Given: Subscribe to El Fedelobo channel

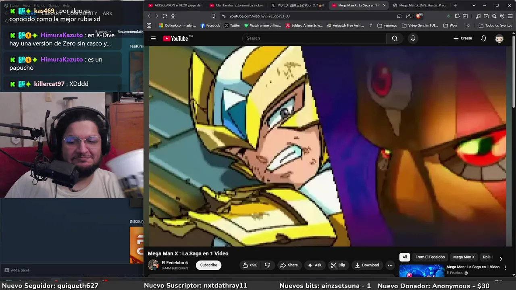Looking at the screenshot, I should coord(208,265).
